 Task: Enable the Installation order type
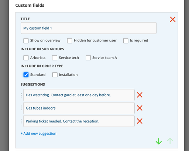pyautogui.click(x=55, y=75)
